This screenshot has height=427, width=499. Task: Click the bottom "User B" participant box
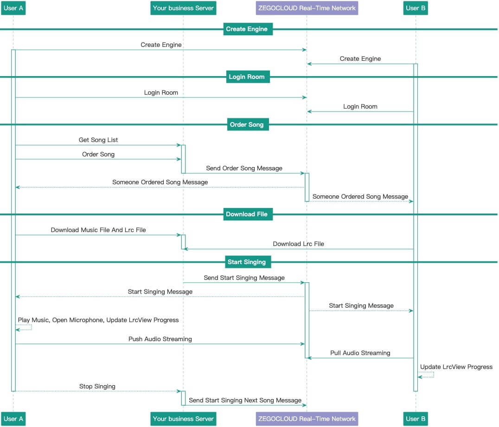click(416, 419)
